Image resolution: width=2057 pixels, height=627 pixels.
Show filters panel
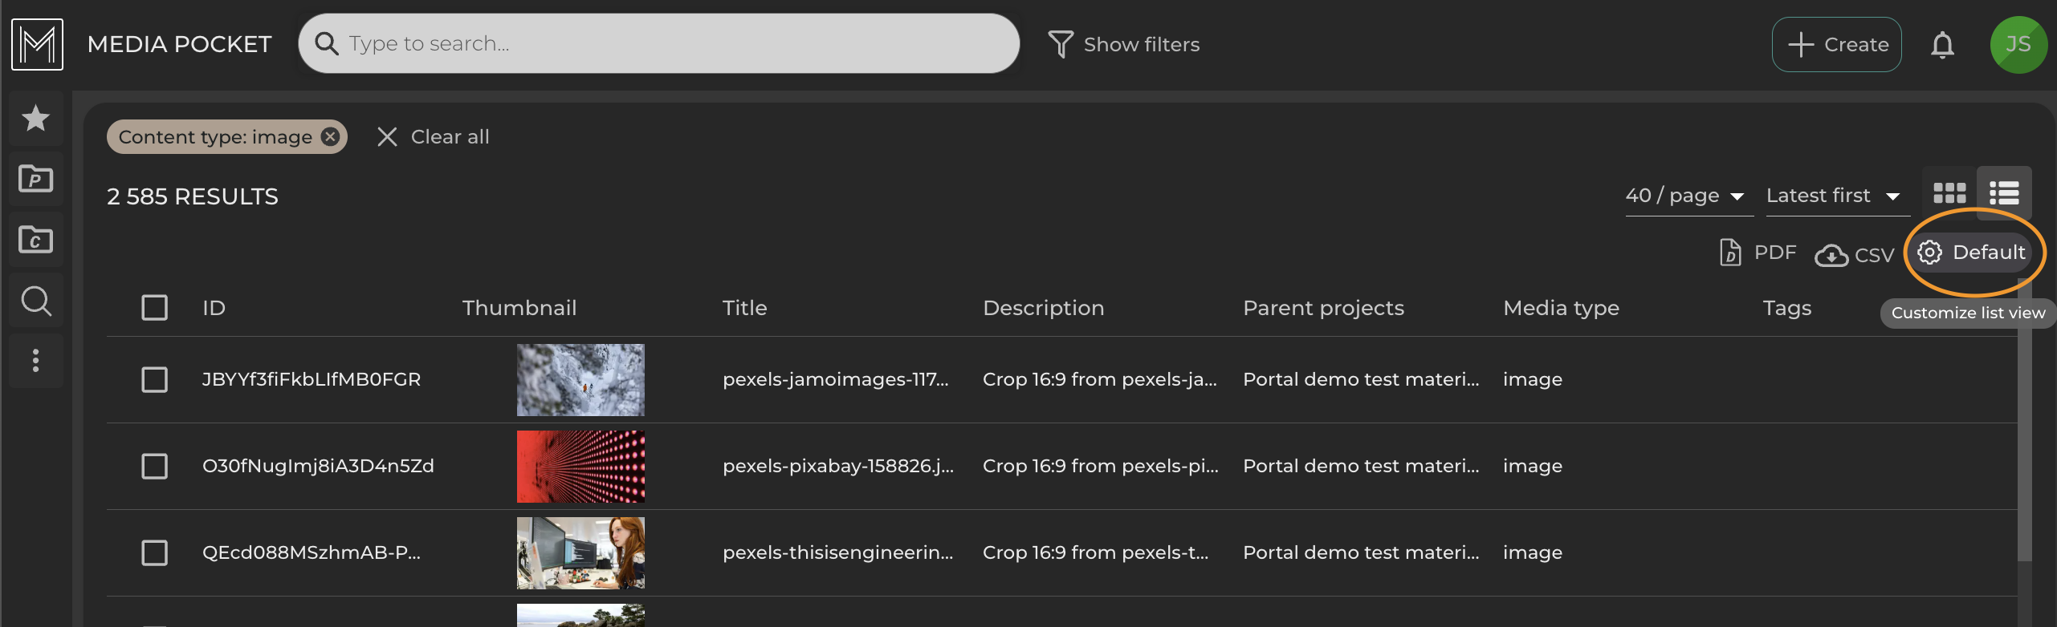pos(1124,44)
